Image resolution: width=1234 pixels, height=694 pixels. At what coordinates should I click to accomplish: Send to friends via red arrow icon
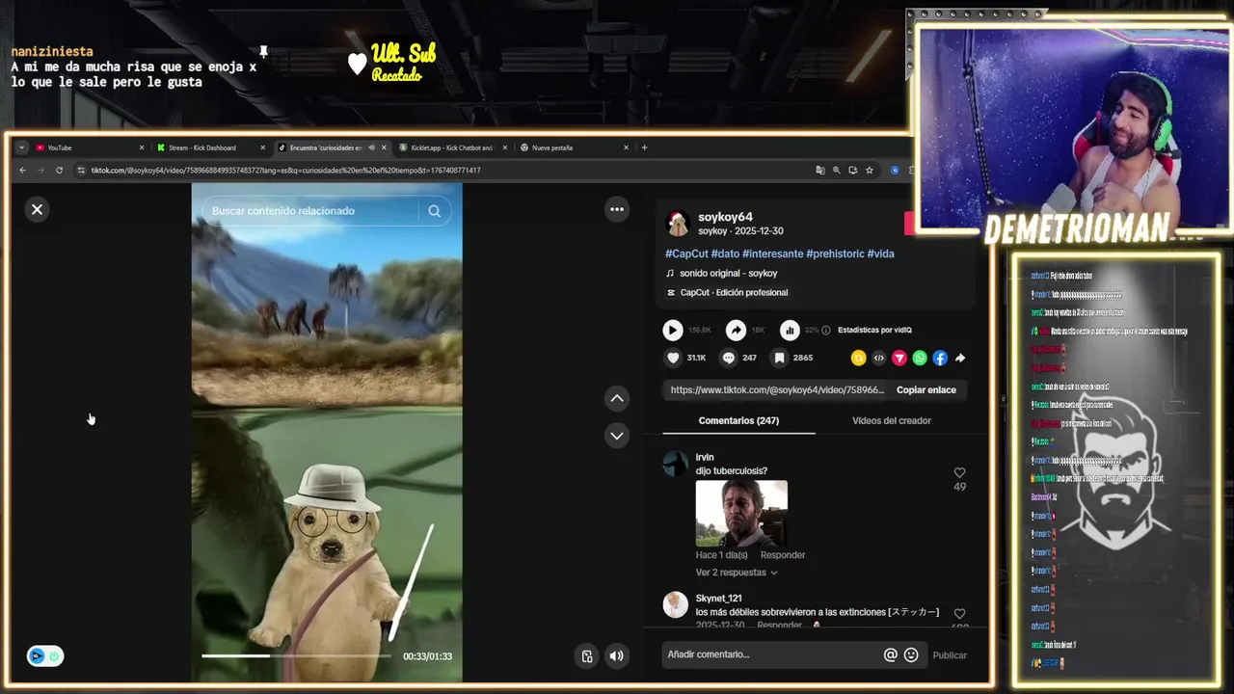click(x=899, y=358)
